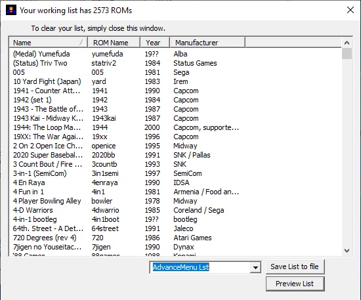The height and width of the screenshot is (300, 361).
Task: Select the 4 Fun in 1 row
Action: pyautogui.click(x=175, y=192)
